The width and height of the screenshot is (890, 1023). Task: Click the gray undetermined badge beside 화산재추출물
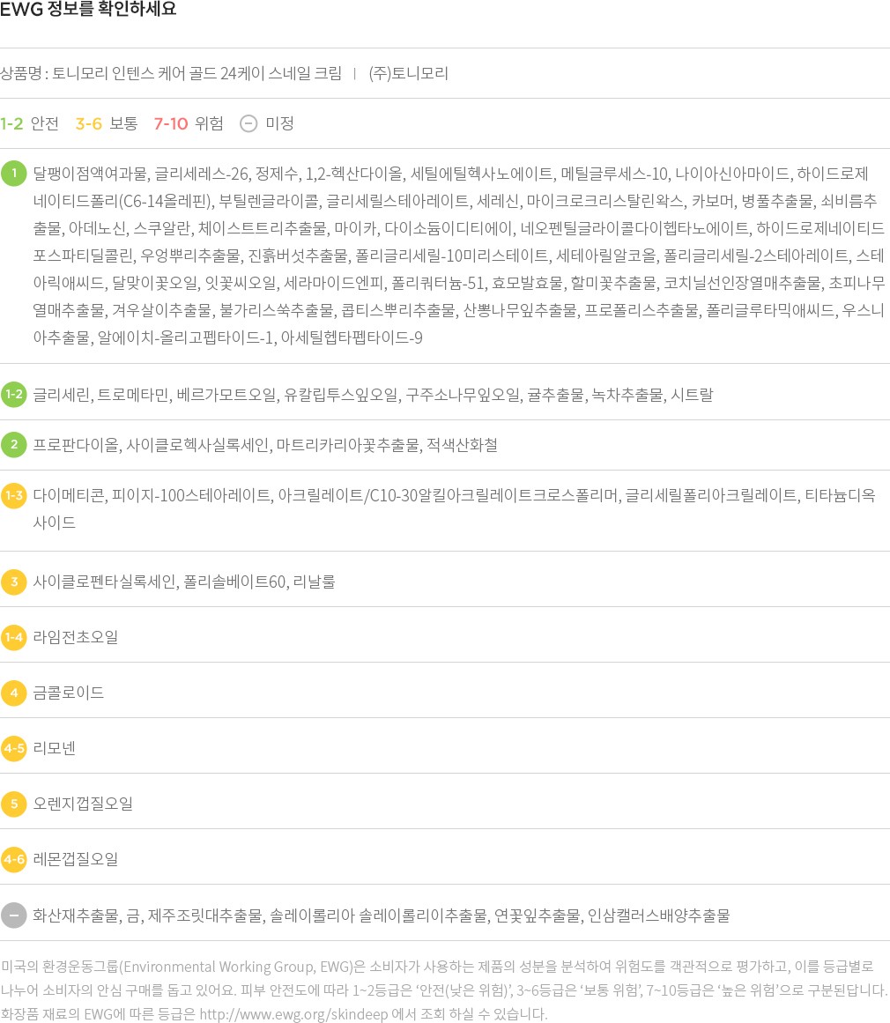[x=14, y=916]
